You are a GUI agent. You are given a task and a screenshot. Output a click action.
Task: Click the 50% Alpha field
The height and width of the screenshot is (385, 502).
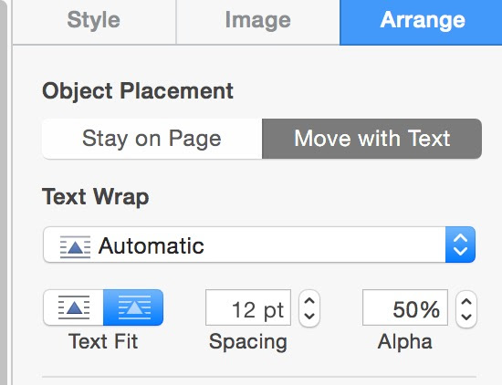point(405,307)
